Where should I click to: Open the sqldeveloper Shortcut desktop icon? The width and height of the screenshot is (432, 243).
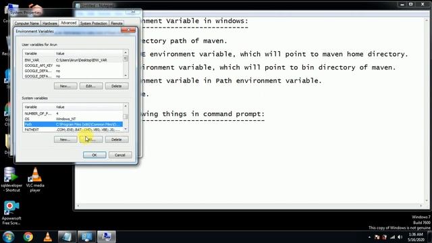tap(11, 180)
